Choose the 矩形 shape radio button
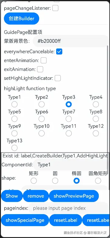Screen dimensions: 110x238 pyautogui.click(x=34, y=181)
